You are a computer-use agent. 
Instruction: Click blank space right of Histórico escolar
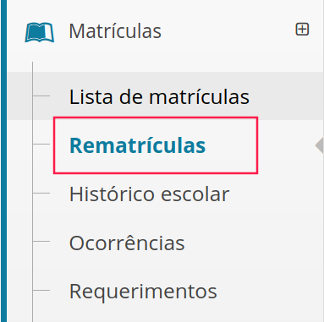277,194
